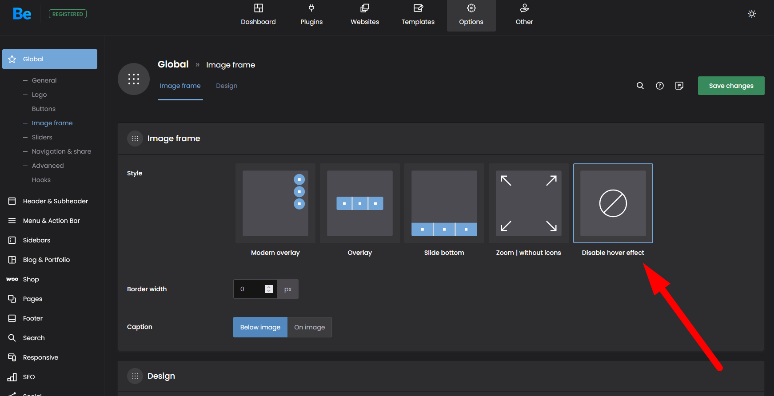Click the Border width stepper arrows
Screen dimensions: 774x396
pos(268,289)
